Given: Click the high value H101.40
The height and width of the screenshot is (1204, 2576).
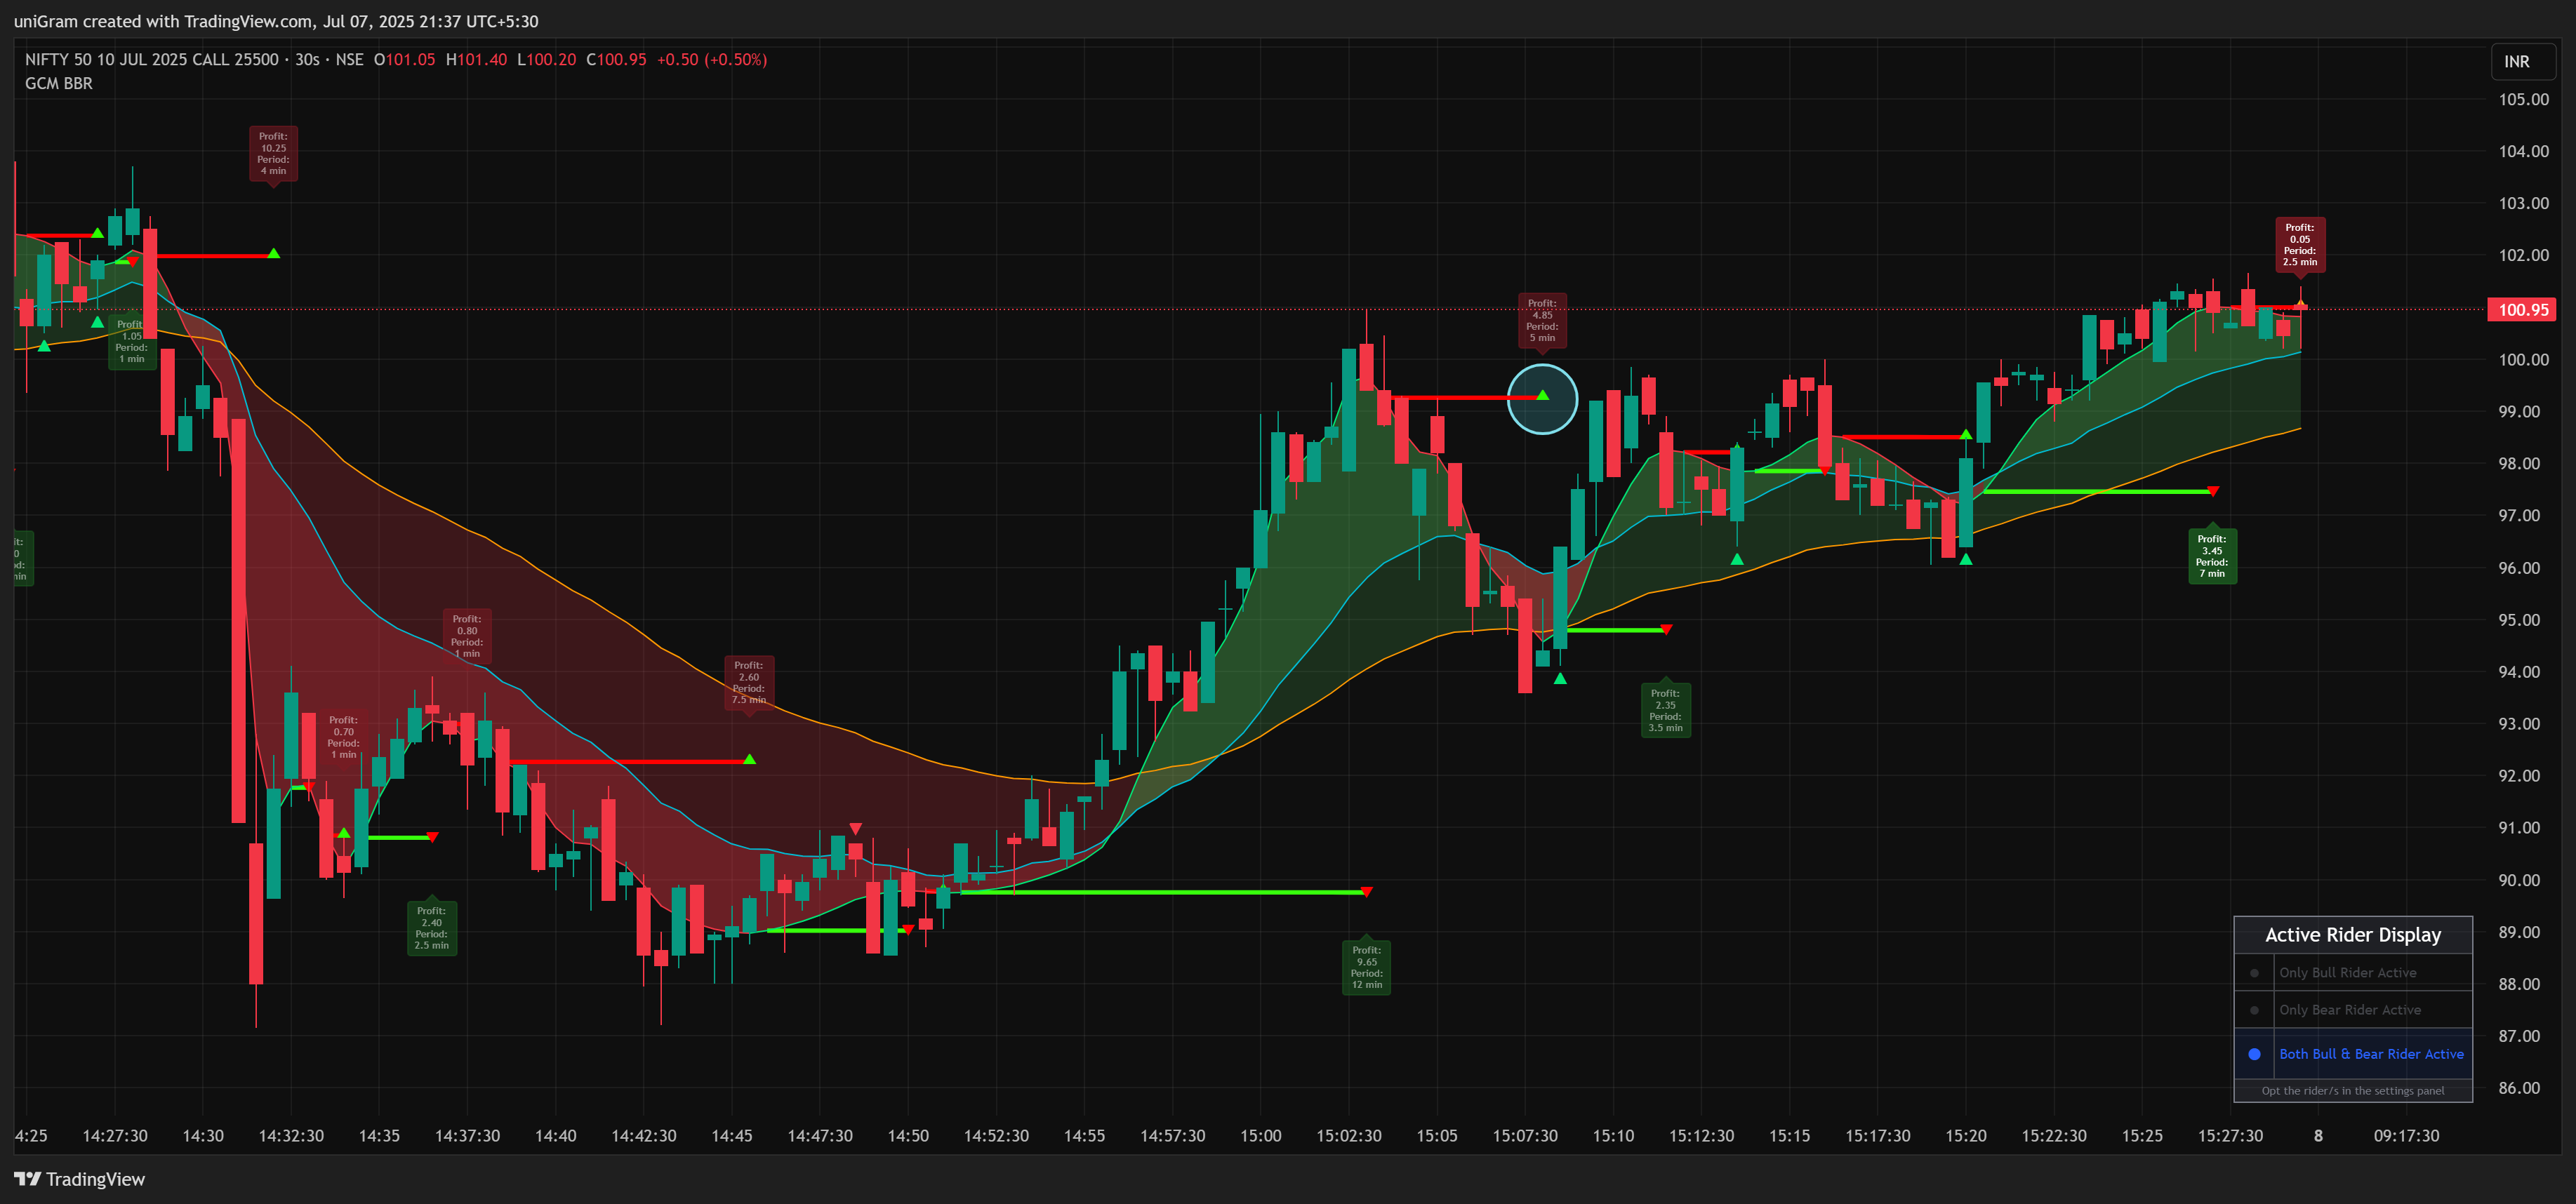Looking at the screenshot, I should [476, 60].
